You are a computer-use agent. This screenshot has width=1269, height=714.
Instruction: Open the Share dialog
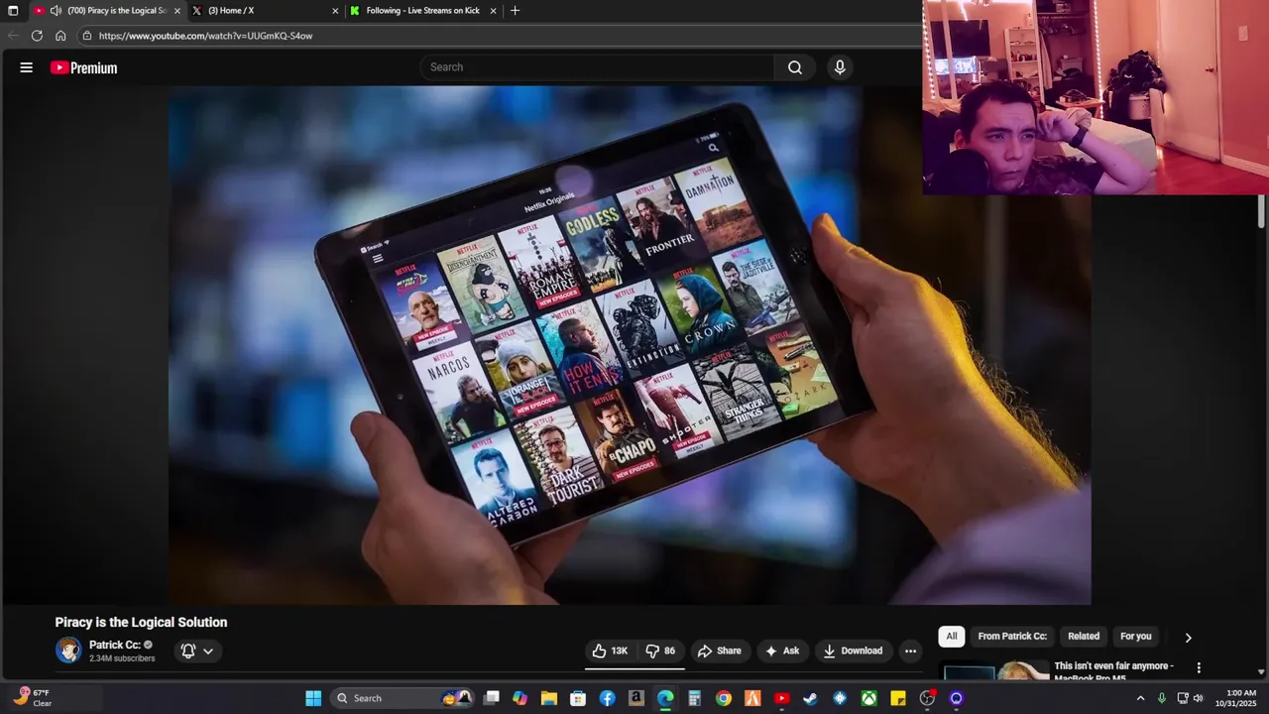[720, 651]
